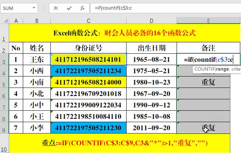Image resolution: width=241 pixels, height=153 pixels.
Task: Click ID cell 411722197505211234
Action: tap(88, 71)
